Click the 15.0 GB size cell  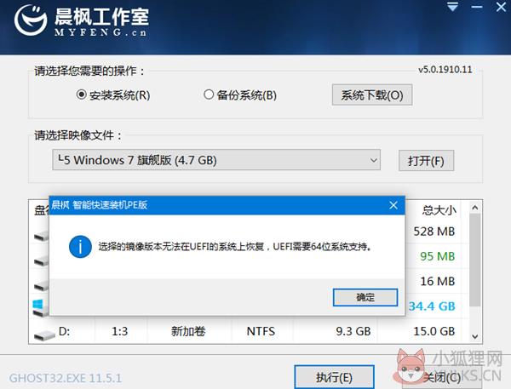(434, 331)
